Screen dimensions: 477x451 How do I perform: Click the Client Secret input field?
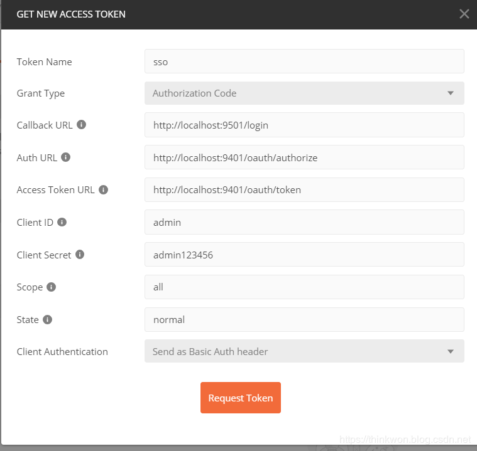(x=304, y=255)
